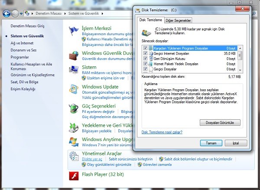Click the Diskte yer aç link

point(92,159)
